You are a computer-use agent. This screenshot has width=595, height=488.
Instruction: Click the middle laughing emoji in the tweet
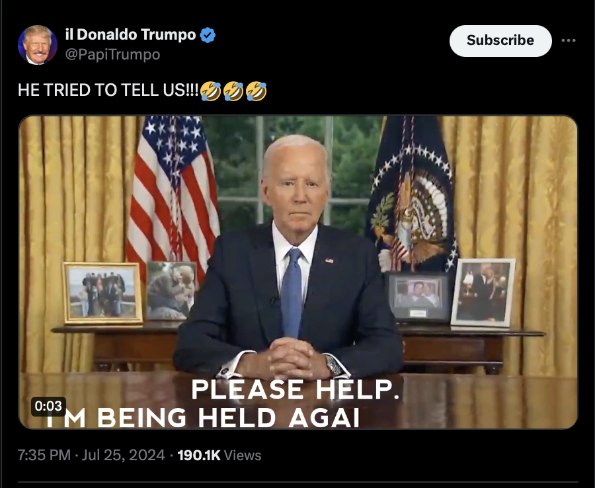coord(233,91)
